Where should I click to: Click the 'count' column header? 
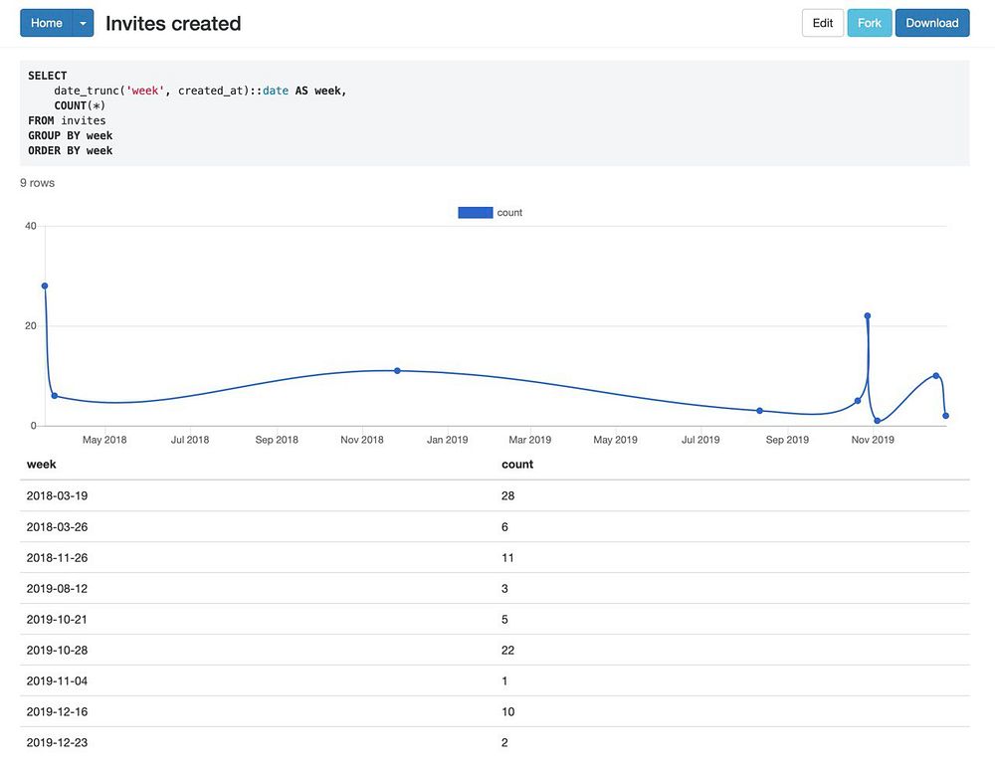coord(517,465)
